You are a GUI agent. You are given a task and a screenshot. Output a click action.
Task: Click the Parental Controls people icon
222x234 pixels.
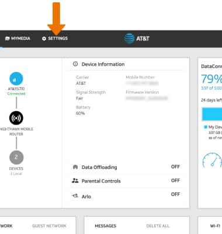(75, 181)
